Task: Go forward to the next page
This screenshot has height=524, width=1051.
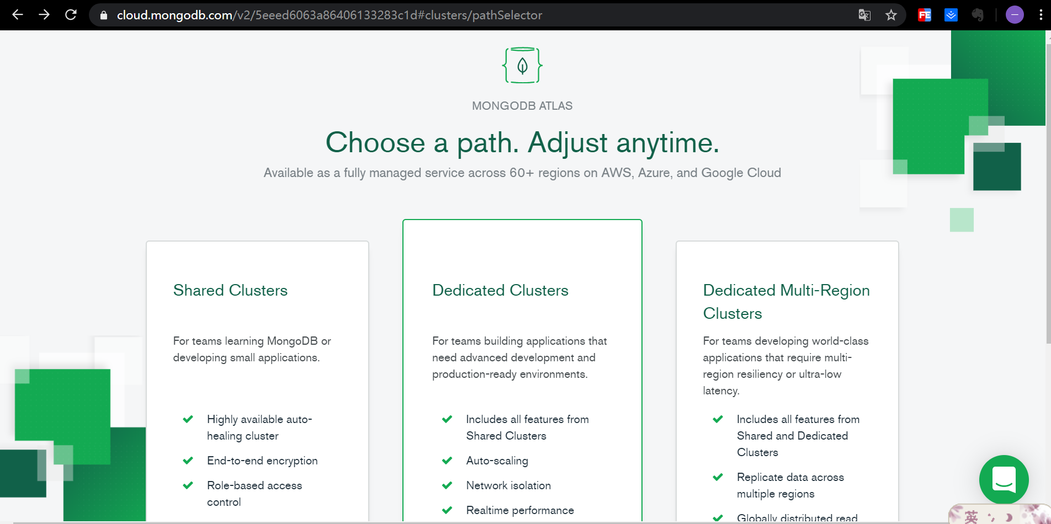Action: (44, 15)
